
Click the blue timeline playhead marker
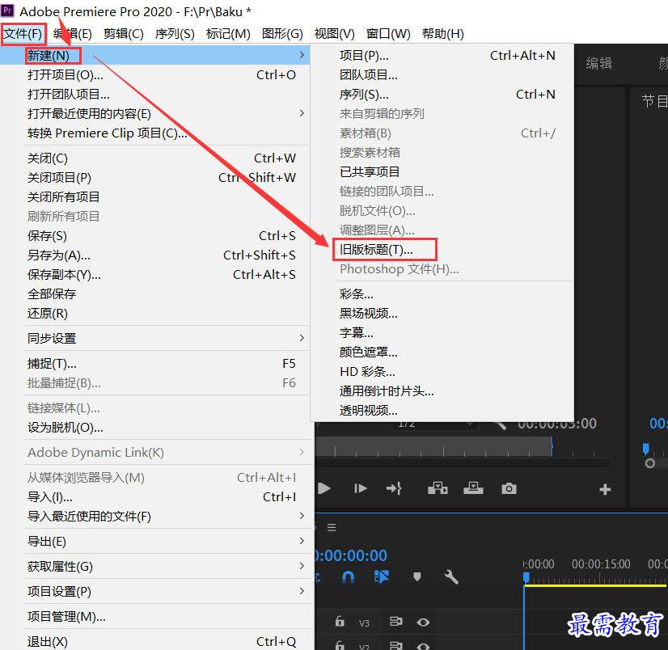tap(526, 577)
